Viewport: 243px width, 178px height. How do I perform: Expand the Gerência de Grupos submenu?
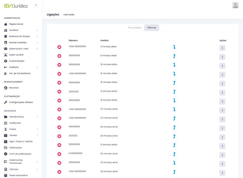coord(37,36)
